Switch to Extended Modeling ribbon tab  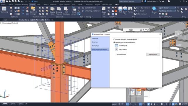[21, 5]
